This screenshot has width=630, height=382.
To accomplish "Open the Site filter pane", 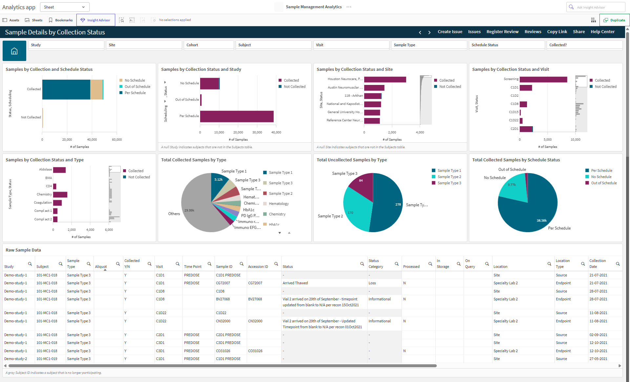I will tap(144, 45).
